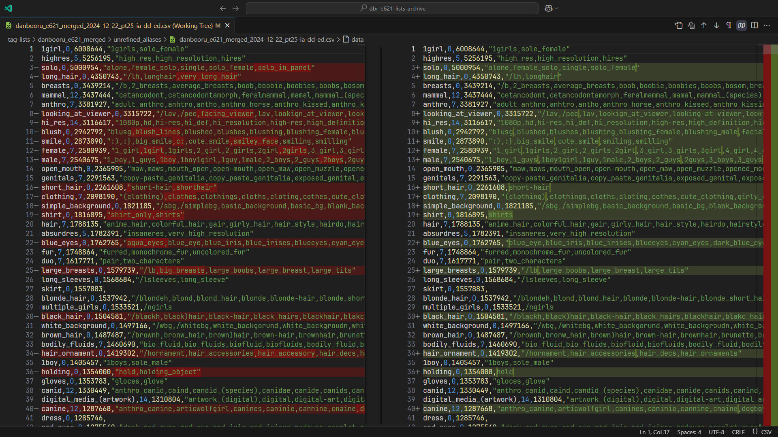778x437 pixels.
Task: Select the danbooru_e621_merged CSV Working Tree tab
Action: pos(114,25)
